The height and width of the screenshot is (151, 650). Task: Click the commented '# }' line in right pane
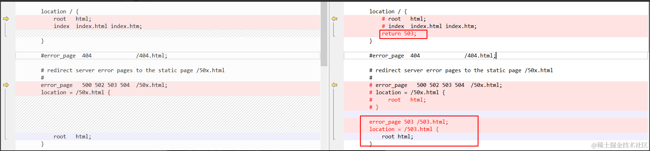(374, 107)
